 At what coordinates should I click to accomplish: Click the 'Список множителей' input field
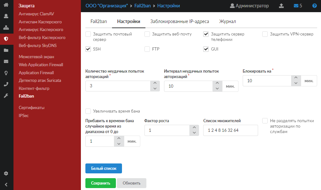tap(230, 131)
